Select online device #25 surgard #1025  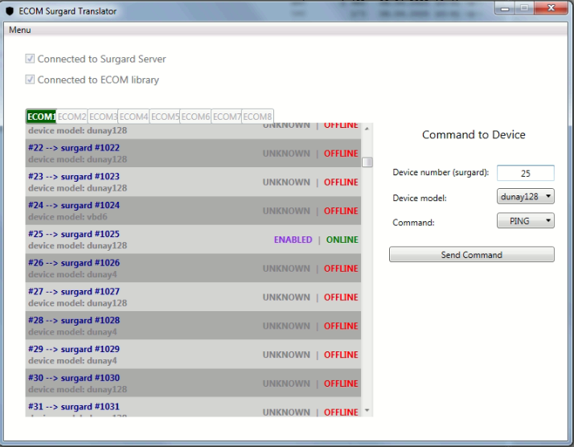pyautogui.click(x=193, y=240)
